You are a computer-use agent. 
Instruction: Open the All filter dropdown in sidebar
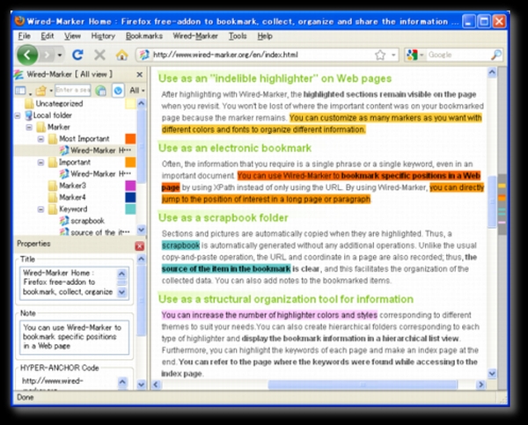[137, 91]
